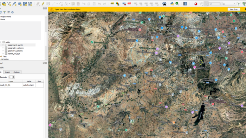Open the add feature dropdown arrow
Viewport: 246px width, 138px height.
(57, 4)
